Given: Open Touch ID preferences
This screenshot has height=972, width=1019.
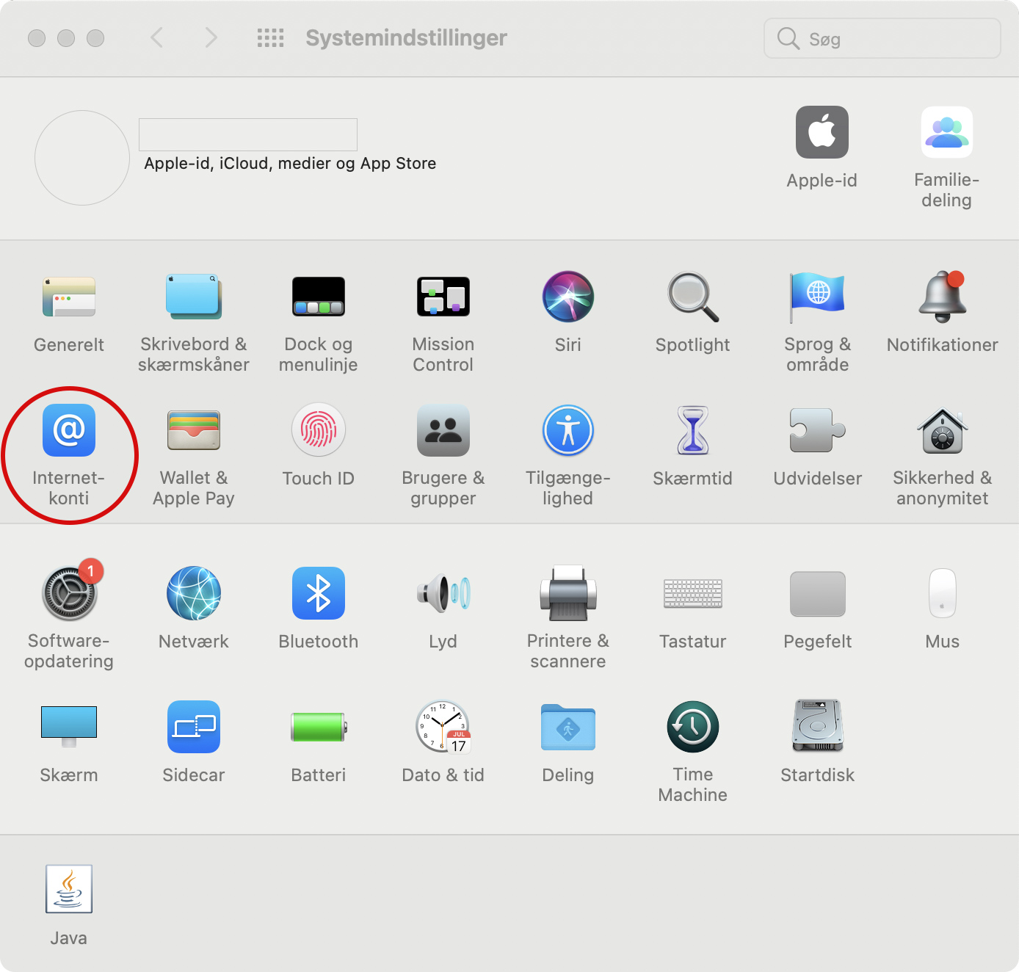Looking at the screenshot, I should [x=319, y=431].
